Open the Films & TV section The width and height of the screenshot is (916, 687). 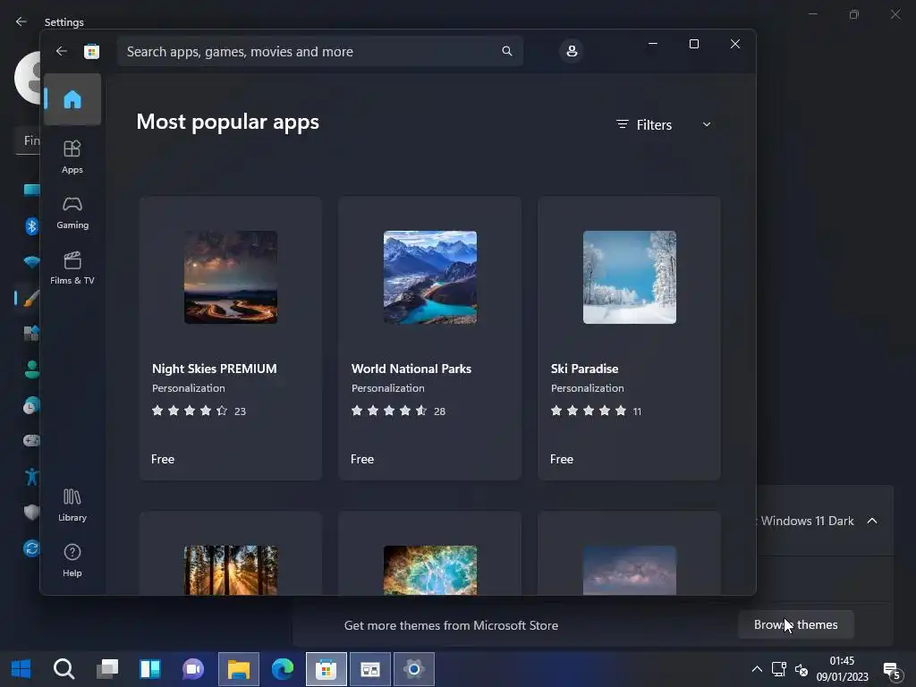click(x=72, y=267)
